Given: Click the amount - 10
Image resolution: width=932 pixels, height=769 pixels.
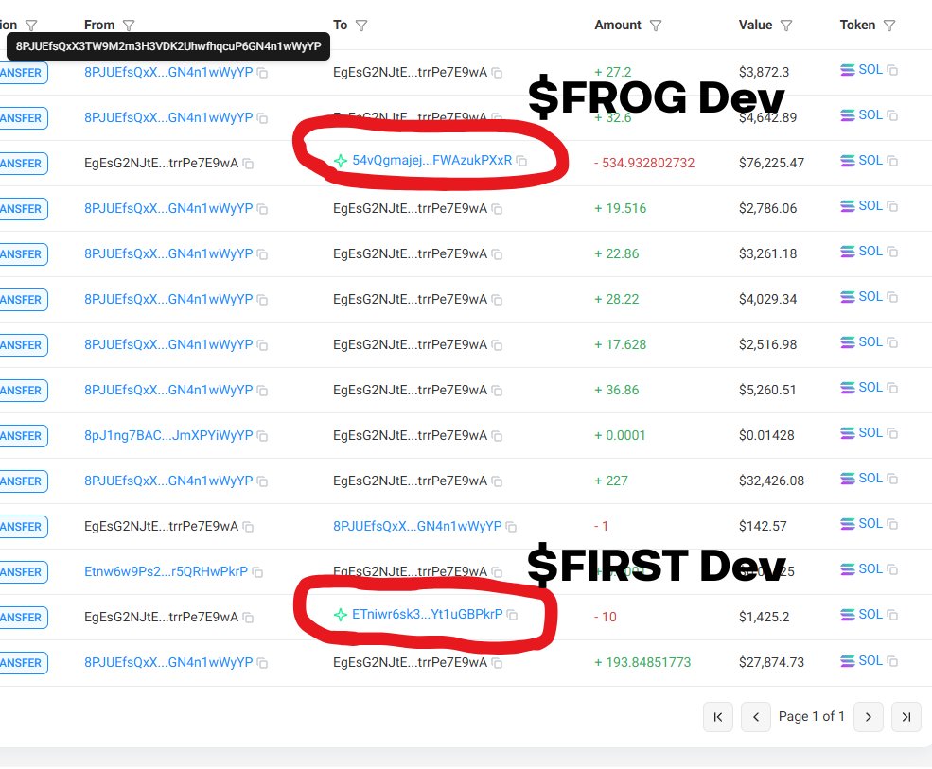Looking at the screenshot, I should 606,617.
